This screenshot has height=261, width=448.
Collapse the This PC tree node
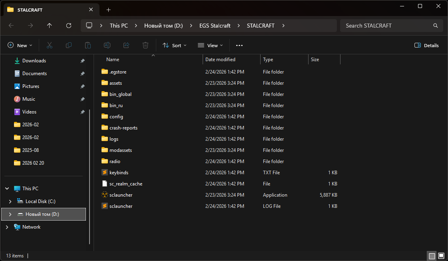point(7,189)
